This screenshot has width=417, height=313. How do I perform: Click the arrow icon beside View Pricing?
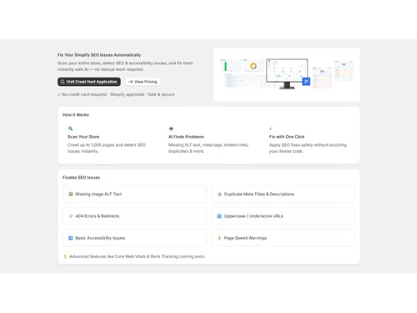[x=131, y=82]
